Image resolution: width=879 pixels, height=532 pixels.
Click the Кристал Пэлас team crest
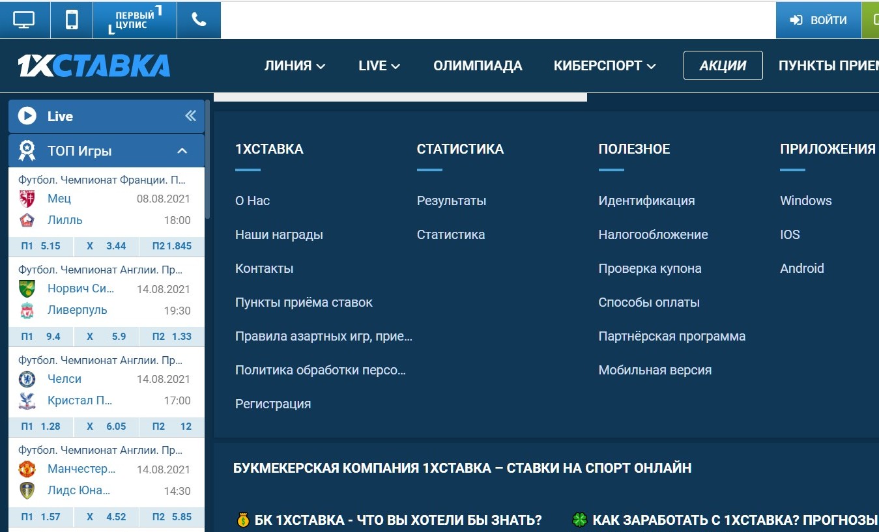click(x=27, y=400)
